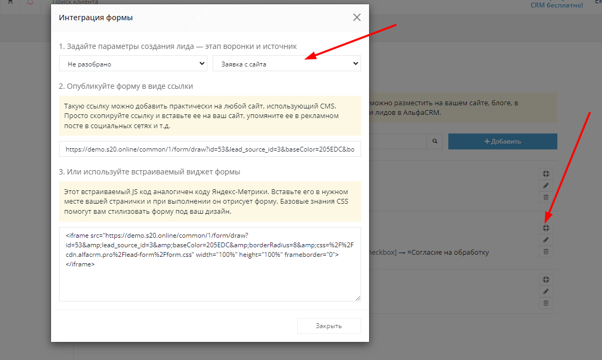
Task: Open integration icon for the first form row
Action: (x=546, y=174)
